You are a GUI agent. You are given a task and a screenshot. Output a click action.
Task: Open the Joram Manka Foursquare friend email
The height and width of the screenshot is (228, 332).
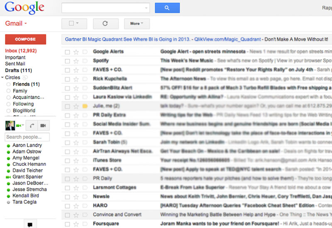(220, 223)
